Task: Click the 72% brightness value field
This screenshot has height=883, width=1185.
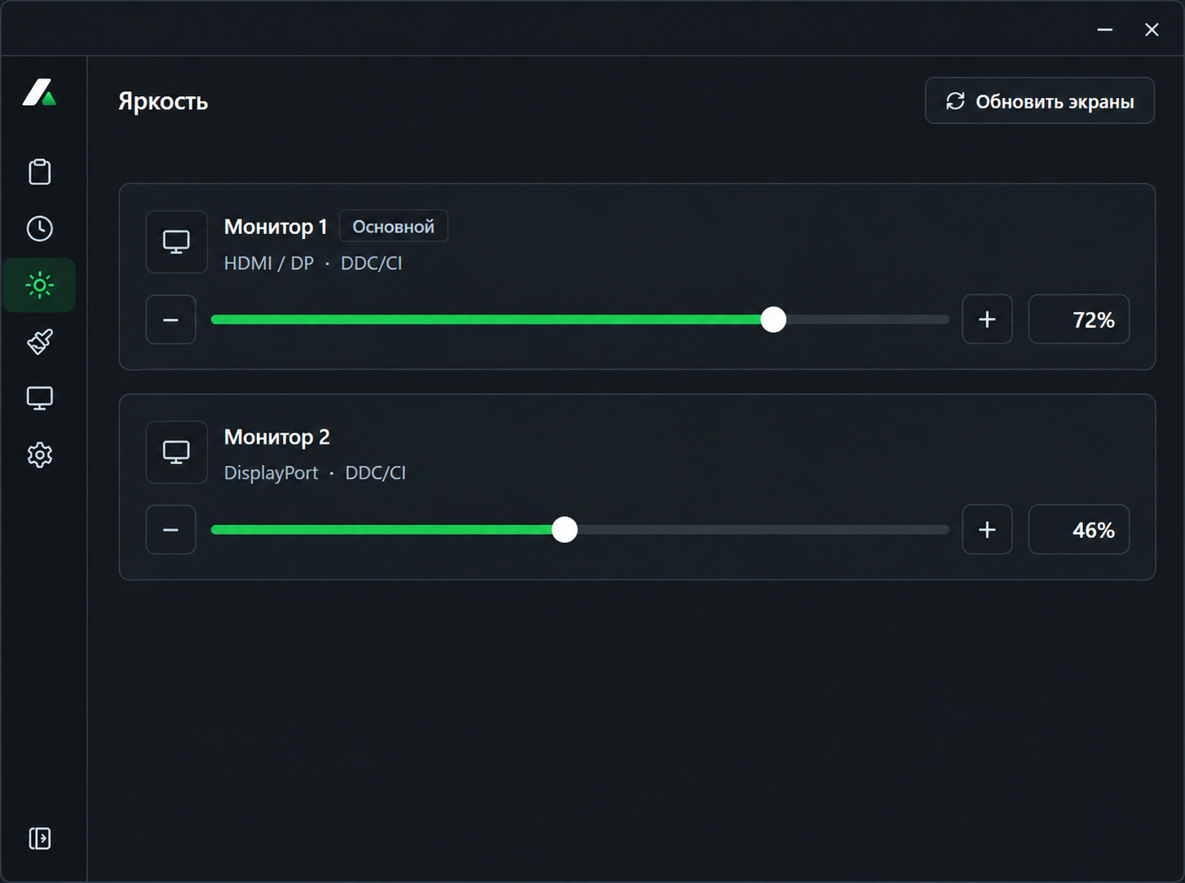Action: [x=1078, y=320]
